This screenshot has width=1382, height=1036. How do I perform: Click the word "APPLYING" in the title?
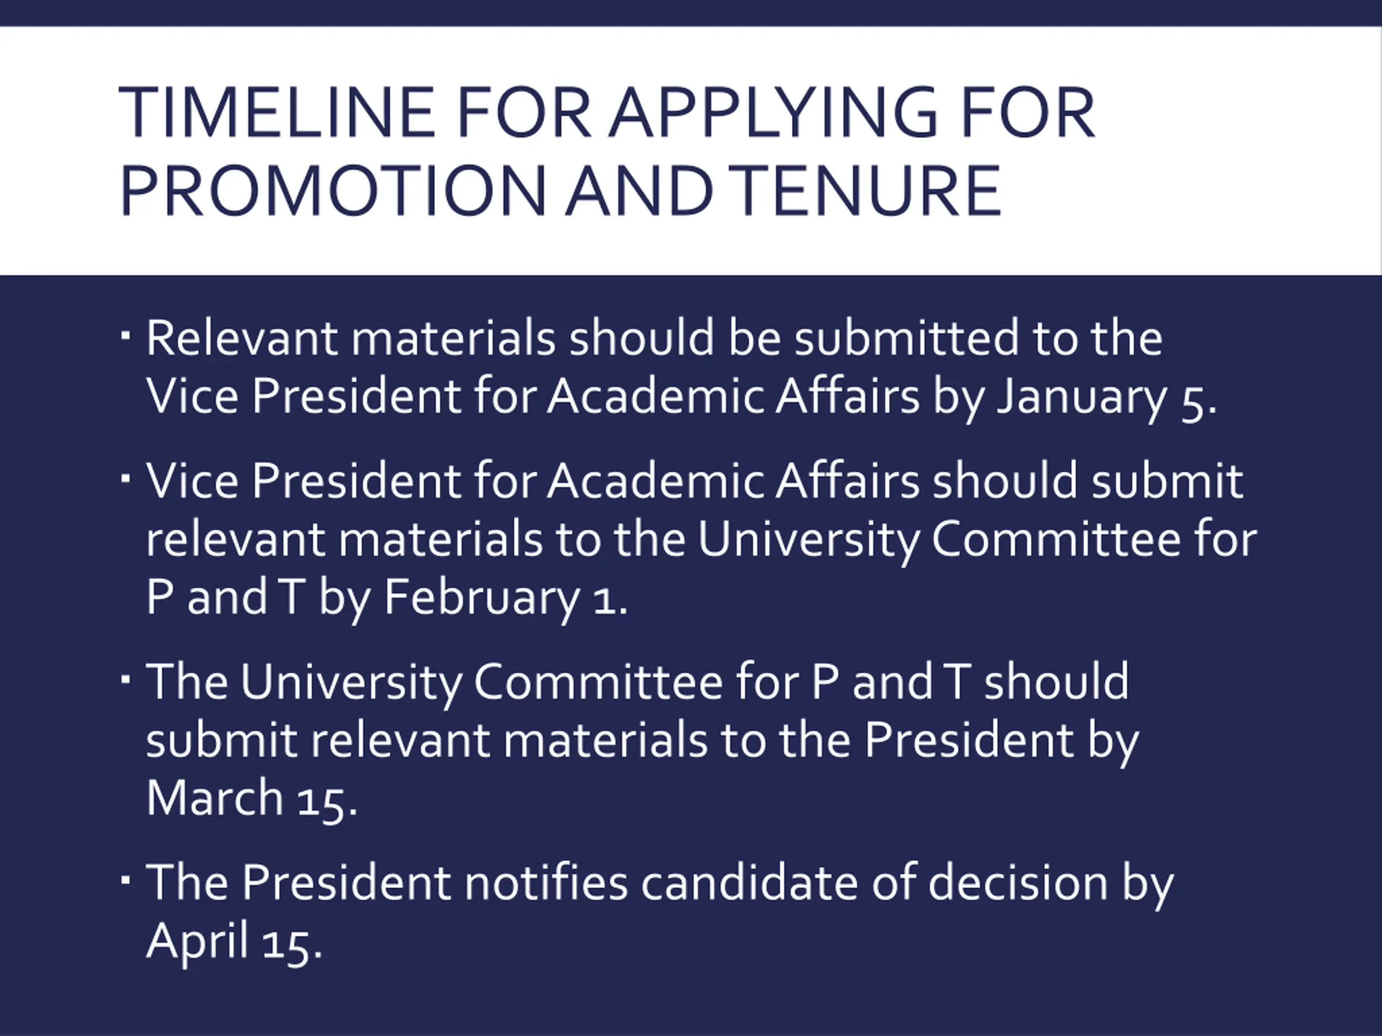(774, 113)
